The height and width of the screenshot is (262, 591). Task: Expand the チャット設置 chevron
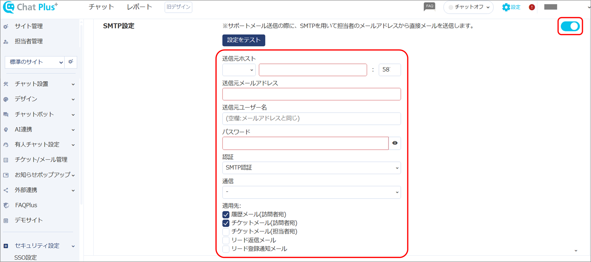click(x=73, y=84)
